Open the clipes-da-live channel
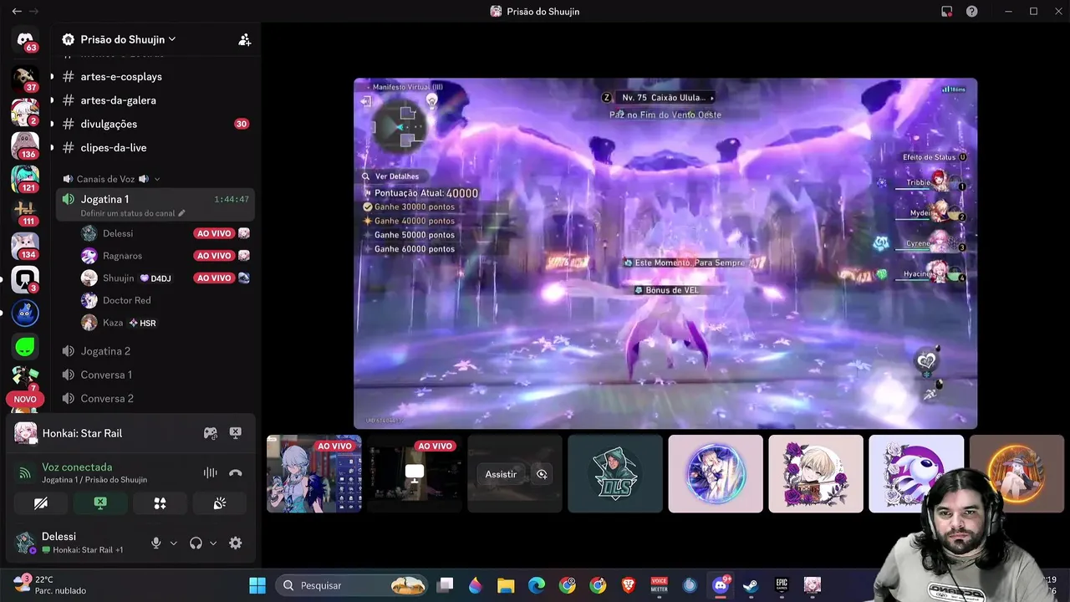The width and height of the screenshot is (1070, 602). 114,147
